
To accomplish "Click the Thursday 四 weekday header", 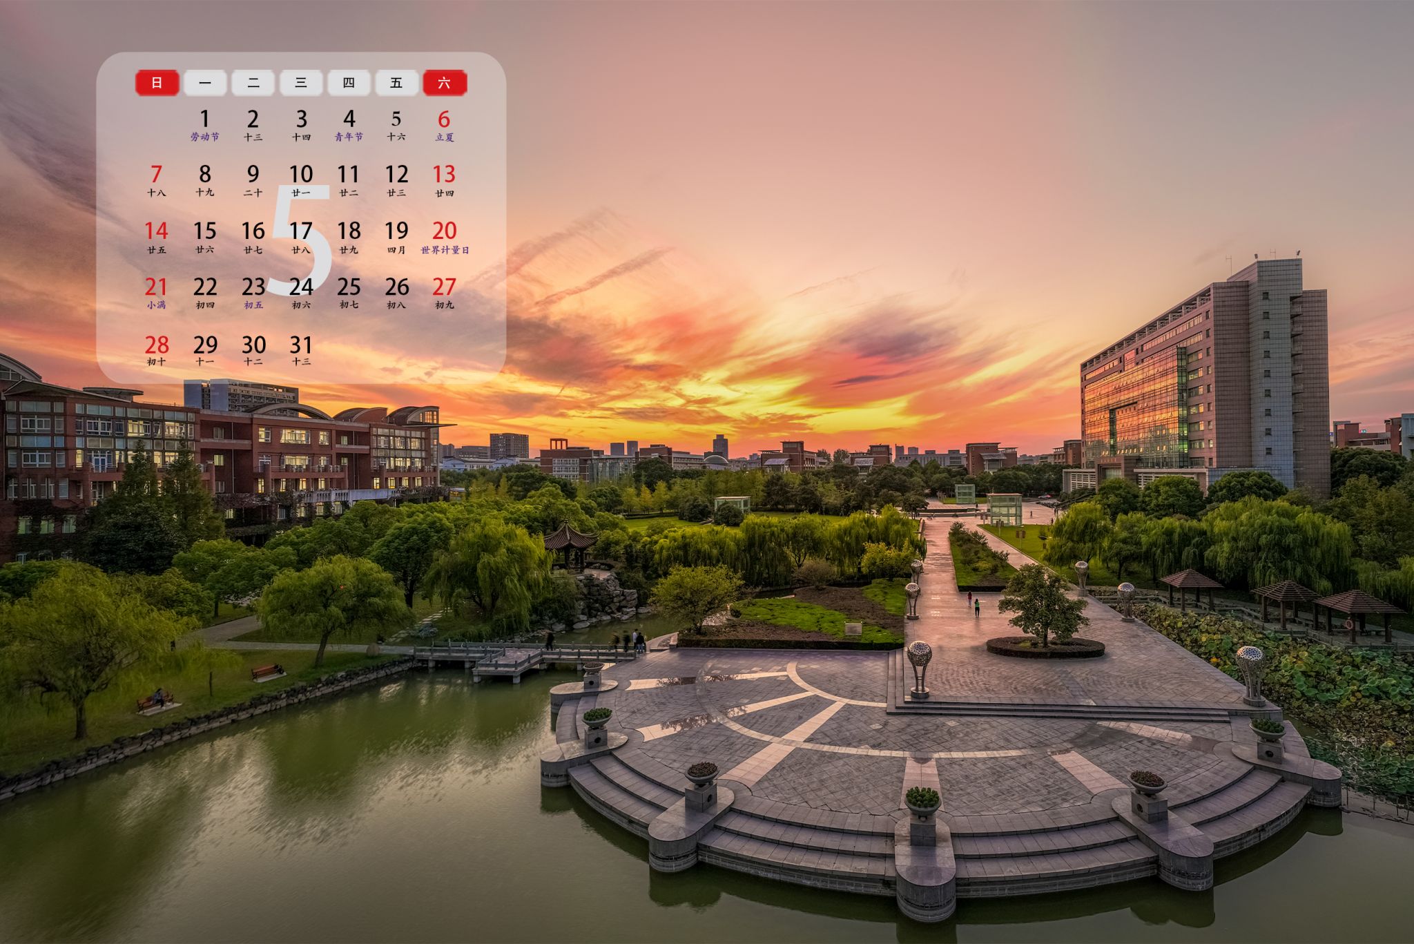I will point(349,83).
